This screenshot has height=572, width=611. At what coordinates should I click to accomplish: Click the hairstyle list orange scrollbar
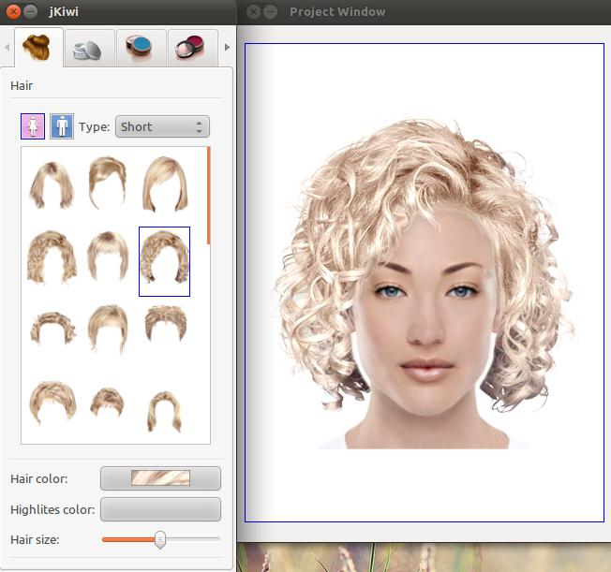(208, 195)
